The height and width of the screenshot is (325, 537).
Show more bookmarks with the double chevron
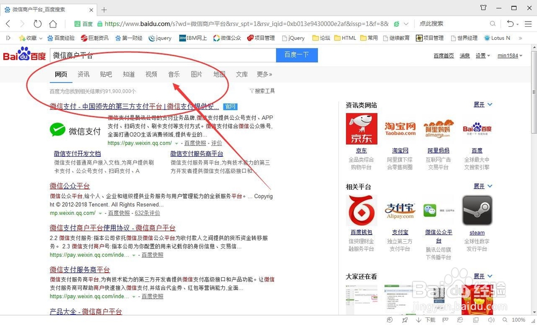tap(520, 38)
